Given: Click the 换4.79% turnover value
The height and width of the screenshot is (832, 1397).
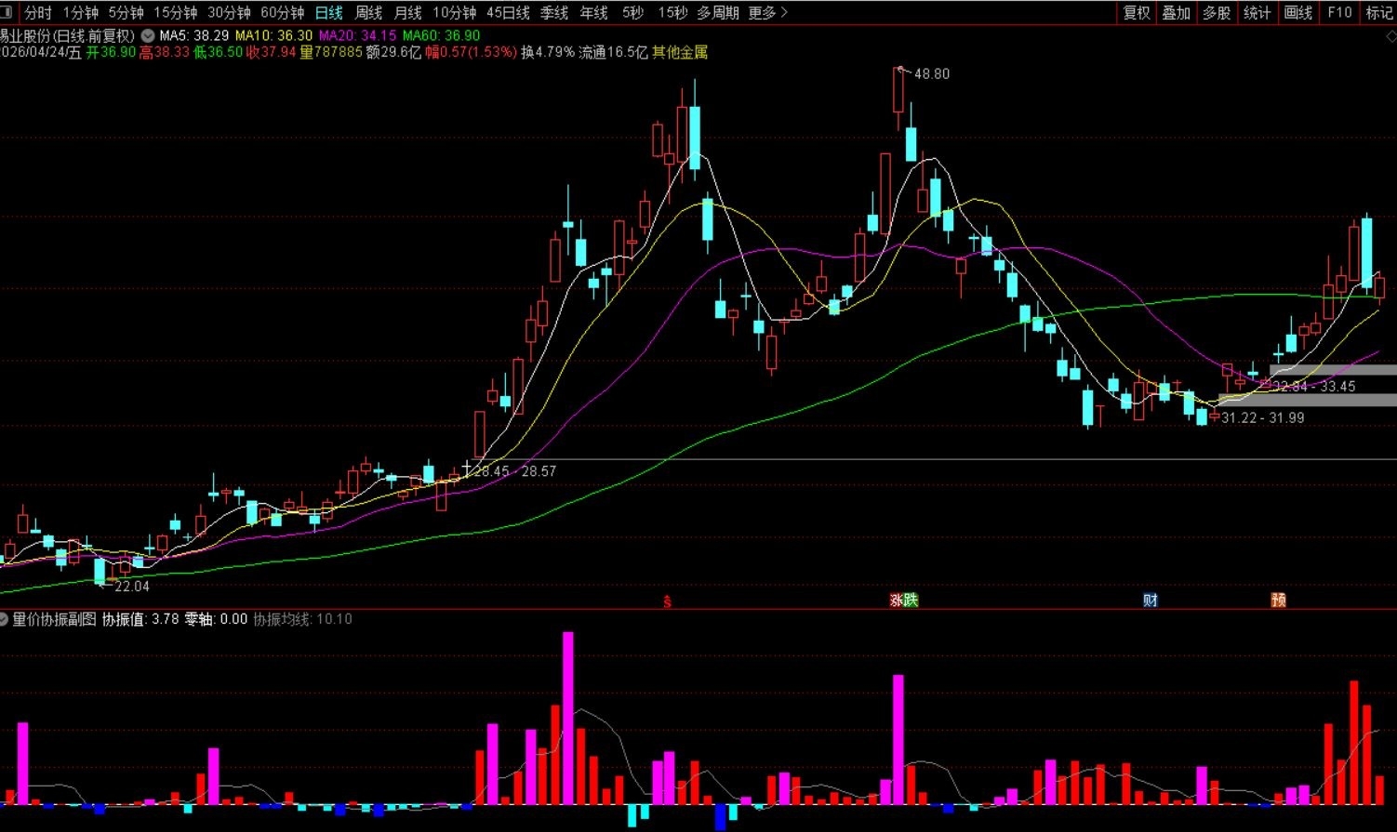Looking at the screenshot, I should (548, 52).
